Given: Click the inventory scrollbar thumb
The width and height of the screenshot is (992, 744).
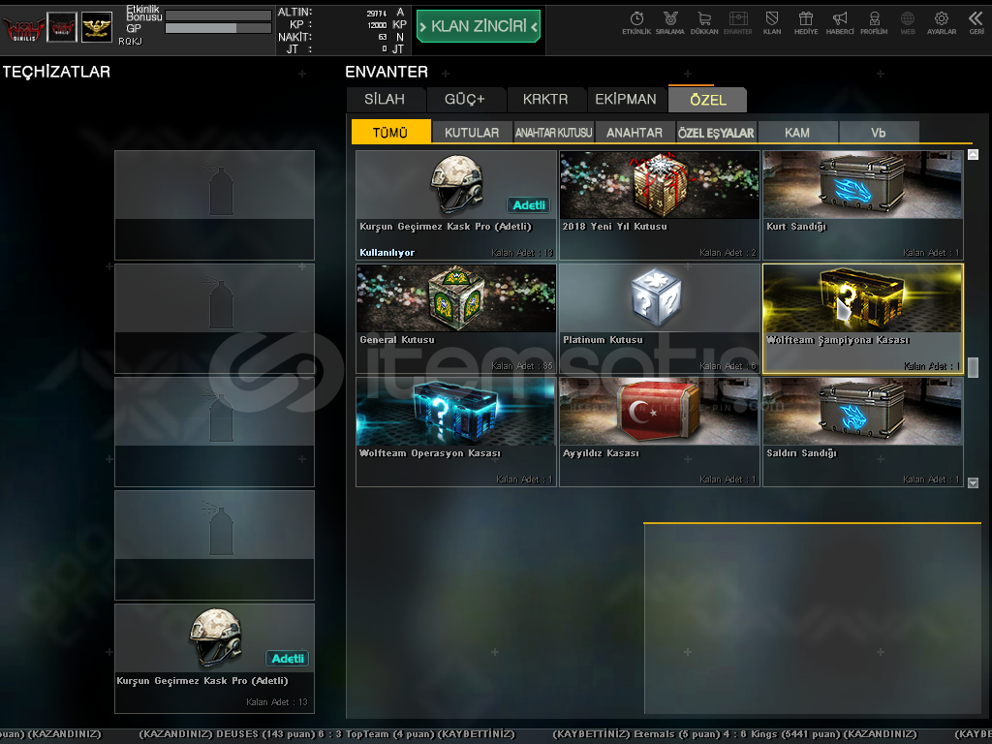Looking at the screenshot, I should [973, 367].
